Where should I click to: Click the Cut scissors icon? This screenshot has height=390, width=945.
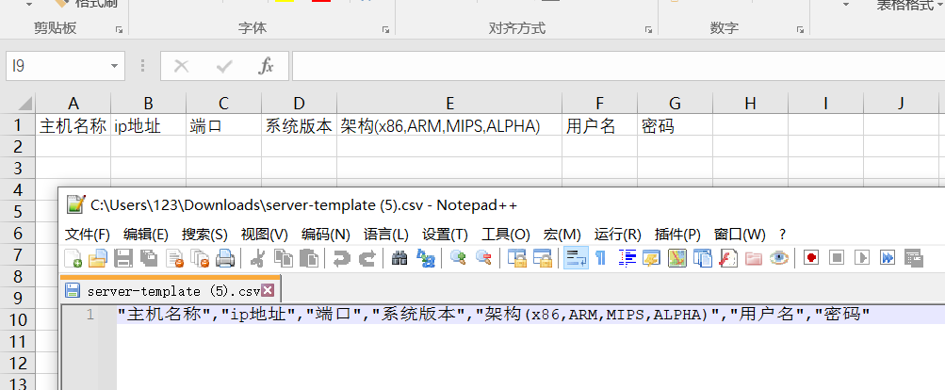tap(257, 258)
